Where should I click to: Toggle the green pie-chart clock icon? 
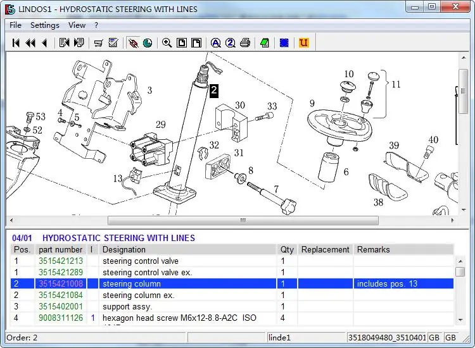pos(148,43)
